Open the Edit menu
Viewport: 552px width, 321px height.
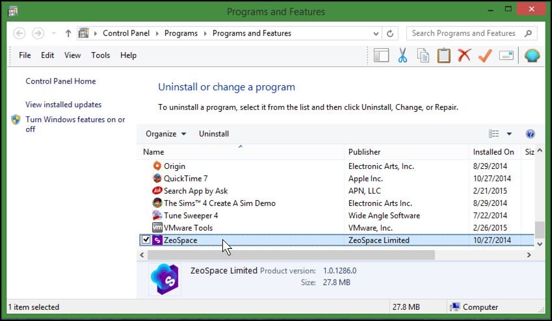pos(47,55)
